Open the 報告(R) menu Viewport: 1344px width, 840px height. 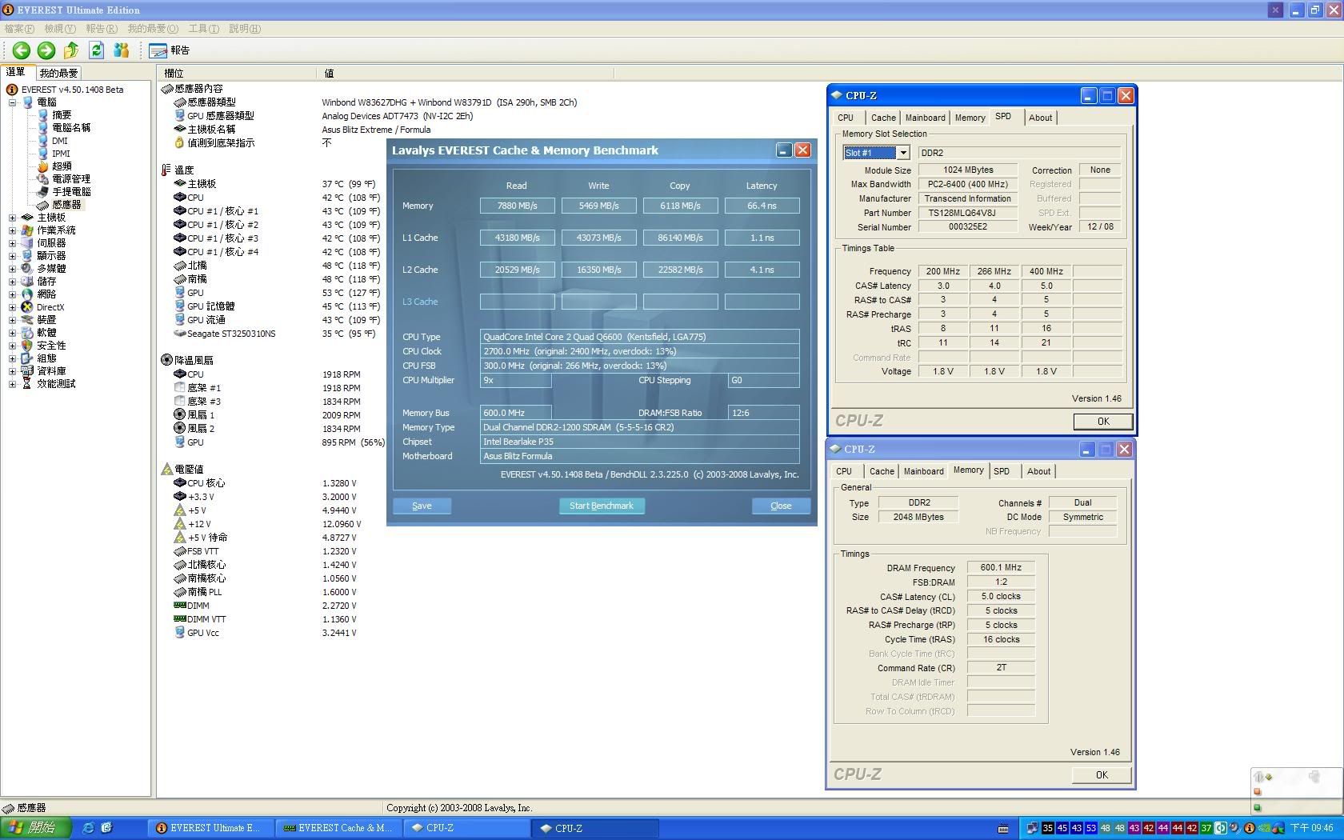[102, 29]
